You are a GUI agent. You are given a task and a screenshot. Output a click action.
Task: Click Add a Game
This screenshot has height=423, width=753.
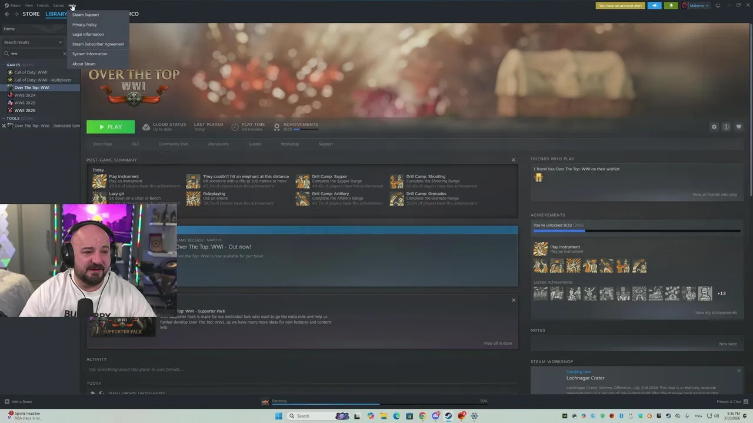click(x=18, y=401)
